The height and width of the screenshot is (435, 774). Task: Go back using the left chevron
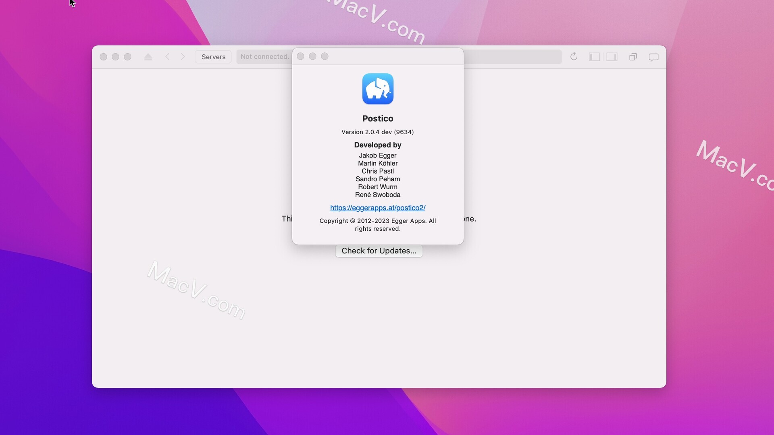coord(167,57)
